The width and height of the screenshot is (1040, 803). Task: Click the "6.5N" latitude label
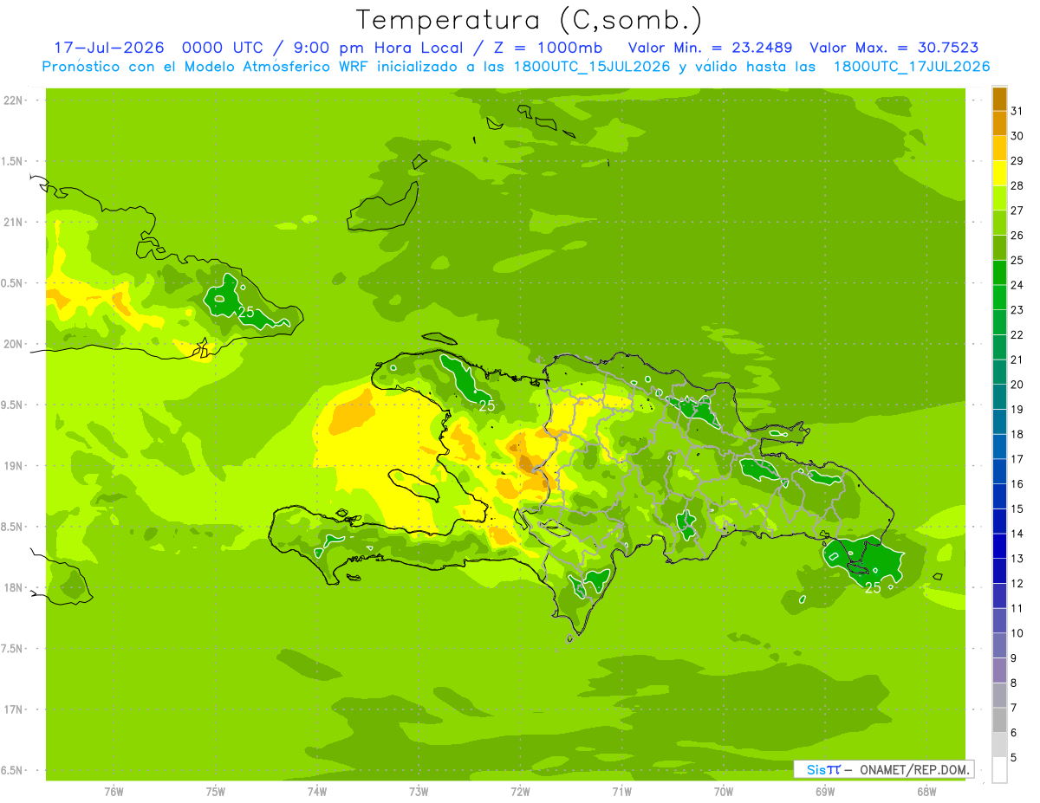(13, 771)
